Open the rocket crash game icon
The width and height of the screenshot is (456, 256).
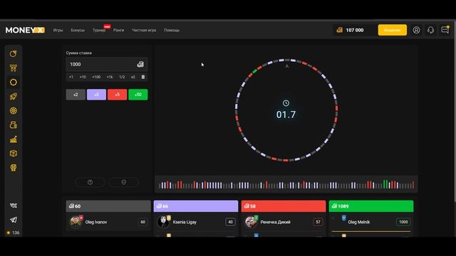coord(14,97)
